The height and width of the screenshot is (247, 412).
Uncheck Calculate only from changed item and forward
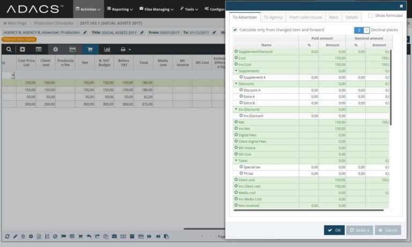[235, 30]
